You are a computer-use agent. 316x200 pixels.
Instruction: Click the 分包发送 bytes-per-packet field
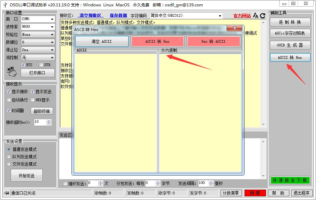[x=150, y=183]
